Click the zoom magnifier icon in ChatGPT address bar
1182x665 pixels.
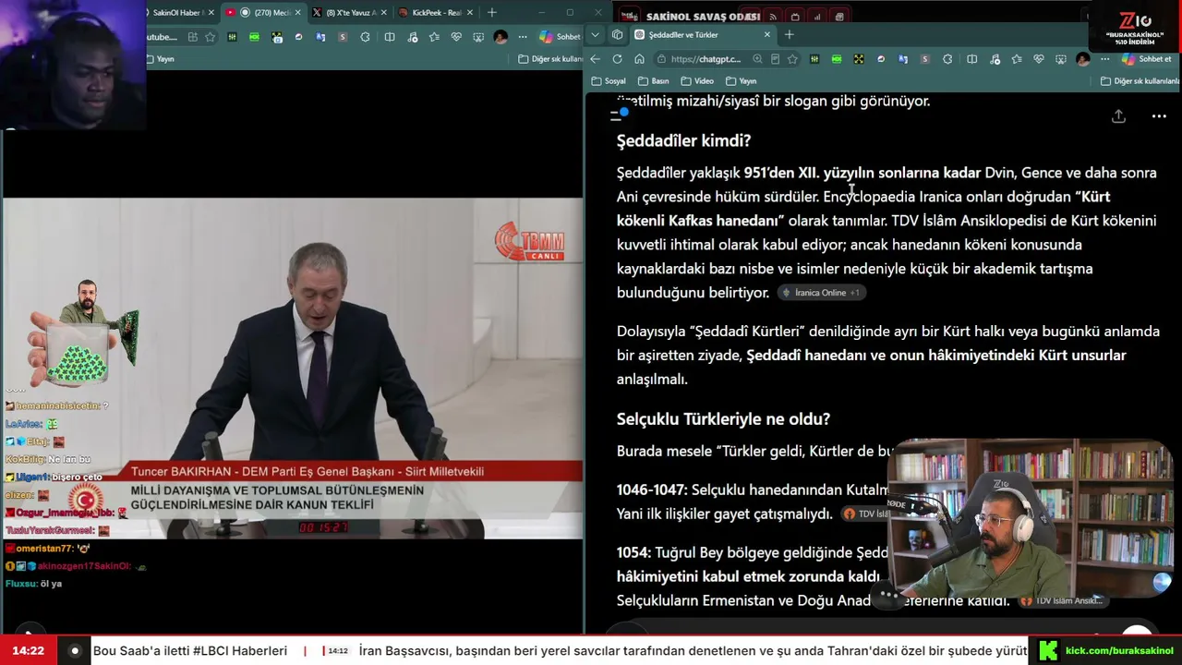pos(757,59)
